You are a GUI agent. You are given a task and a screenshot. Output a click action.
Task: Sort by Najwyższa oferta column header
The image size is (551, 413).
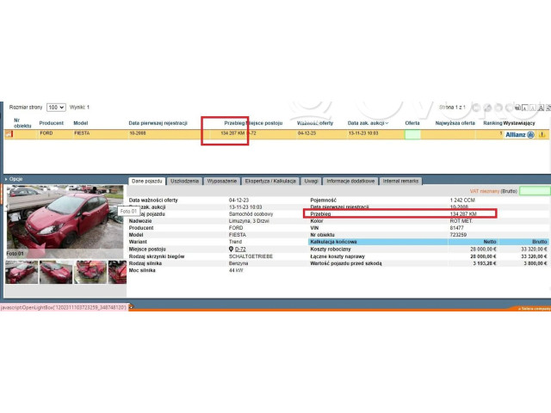pyautogui.click(x=455, y=123)
